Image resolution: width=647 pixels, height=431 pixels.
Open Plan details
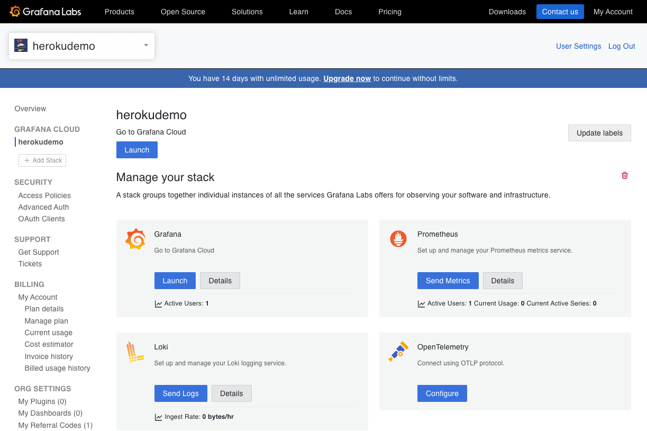click(44, 309)
